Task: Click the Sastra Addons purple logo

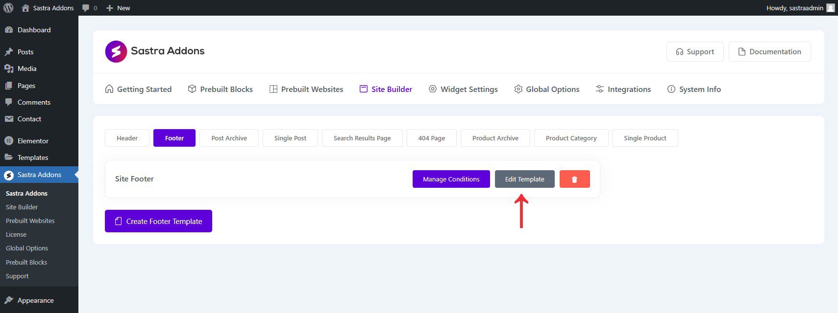Action: click(x=116, y=51)
